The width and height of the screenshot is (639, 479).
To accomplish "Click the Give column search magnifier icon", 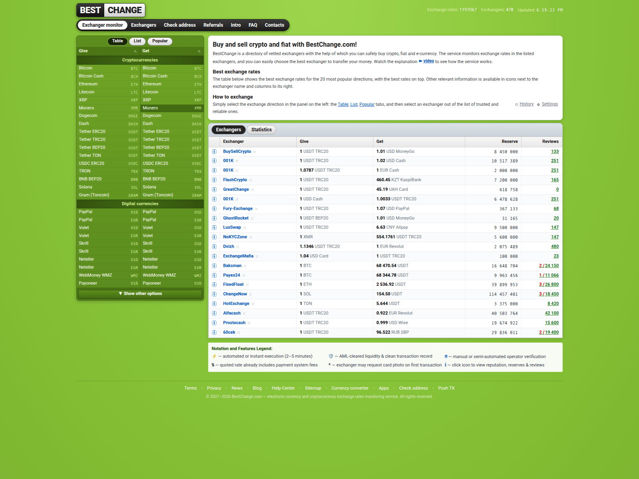I will pos(135,51).
